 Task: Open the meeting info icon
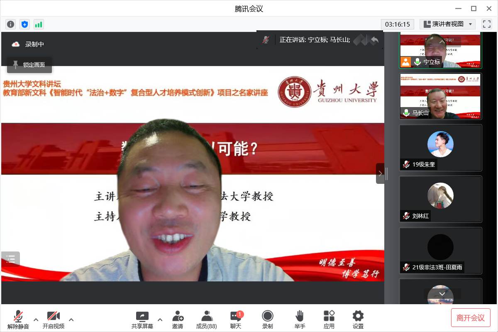pyautogui.click(x=11, y=24)
